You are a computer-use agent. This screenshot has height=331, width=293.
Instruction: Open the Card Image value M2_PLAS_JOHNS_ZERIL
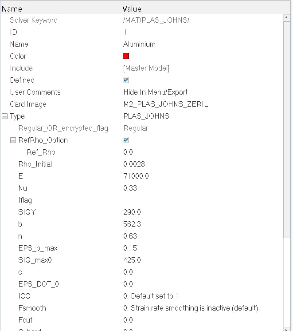coord(166,104)
